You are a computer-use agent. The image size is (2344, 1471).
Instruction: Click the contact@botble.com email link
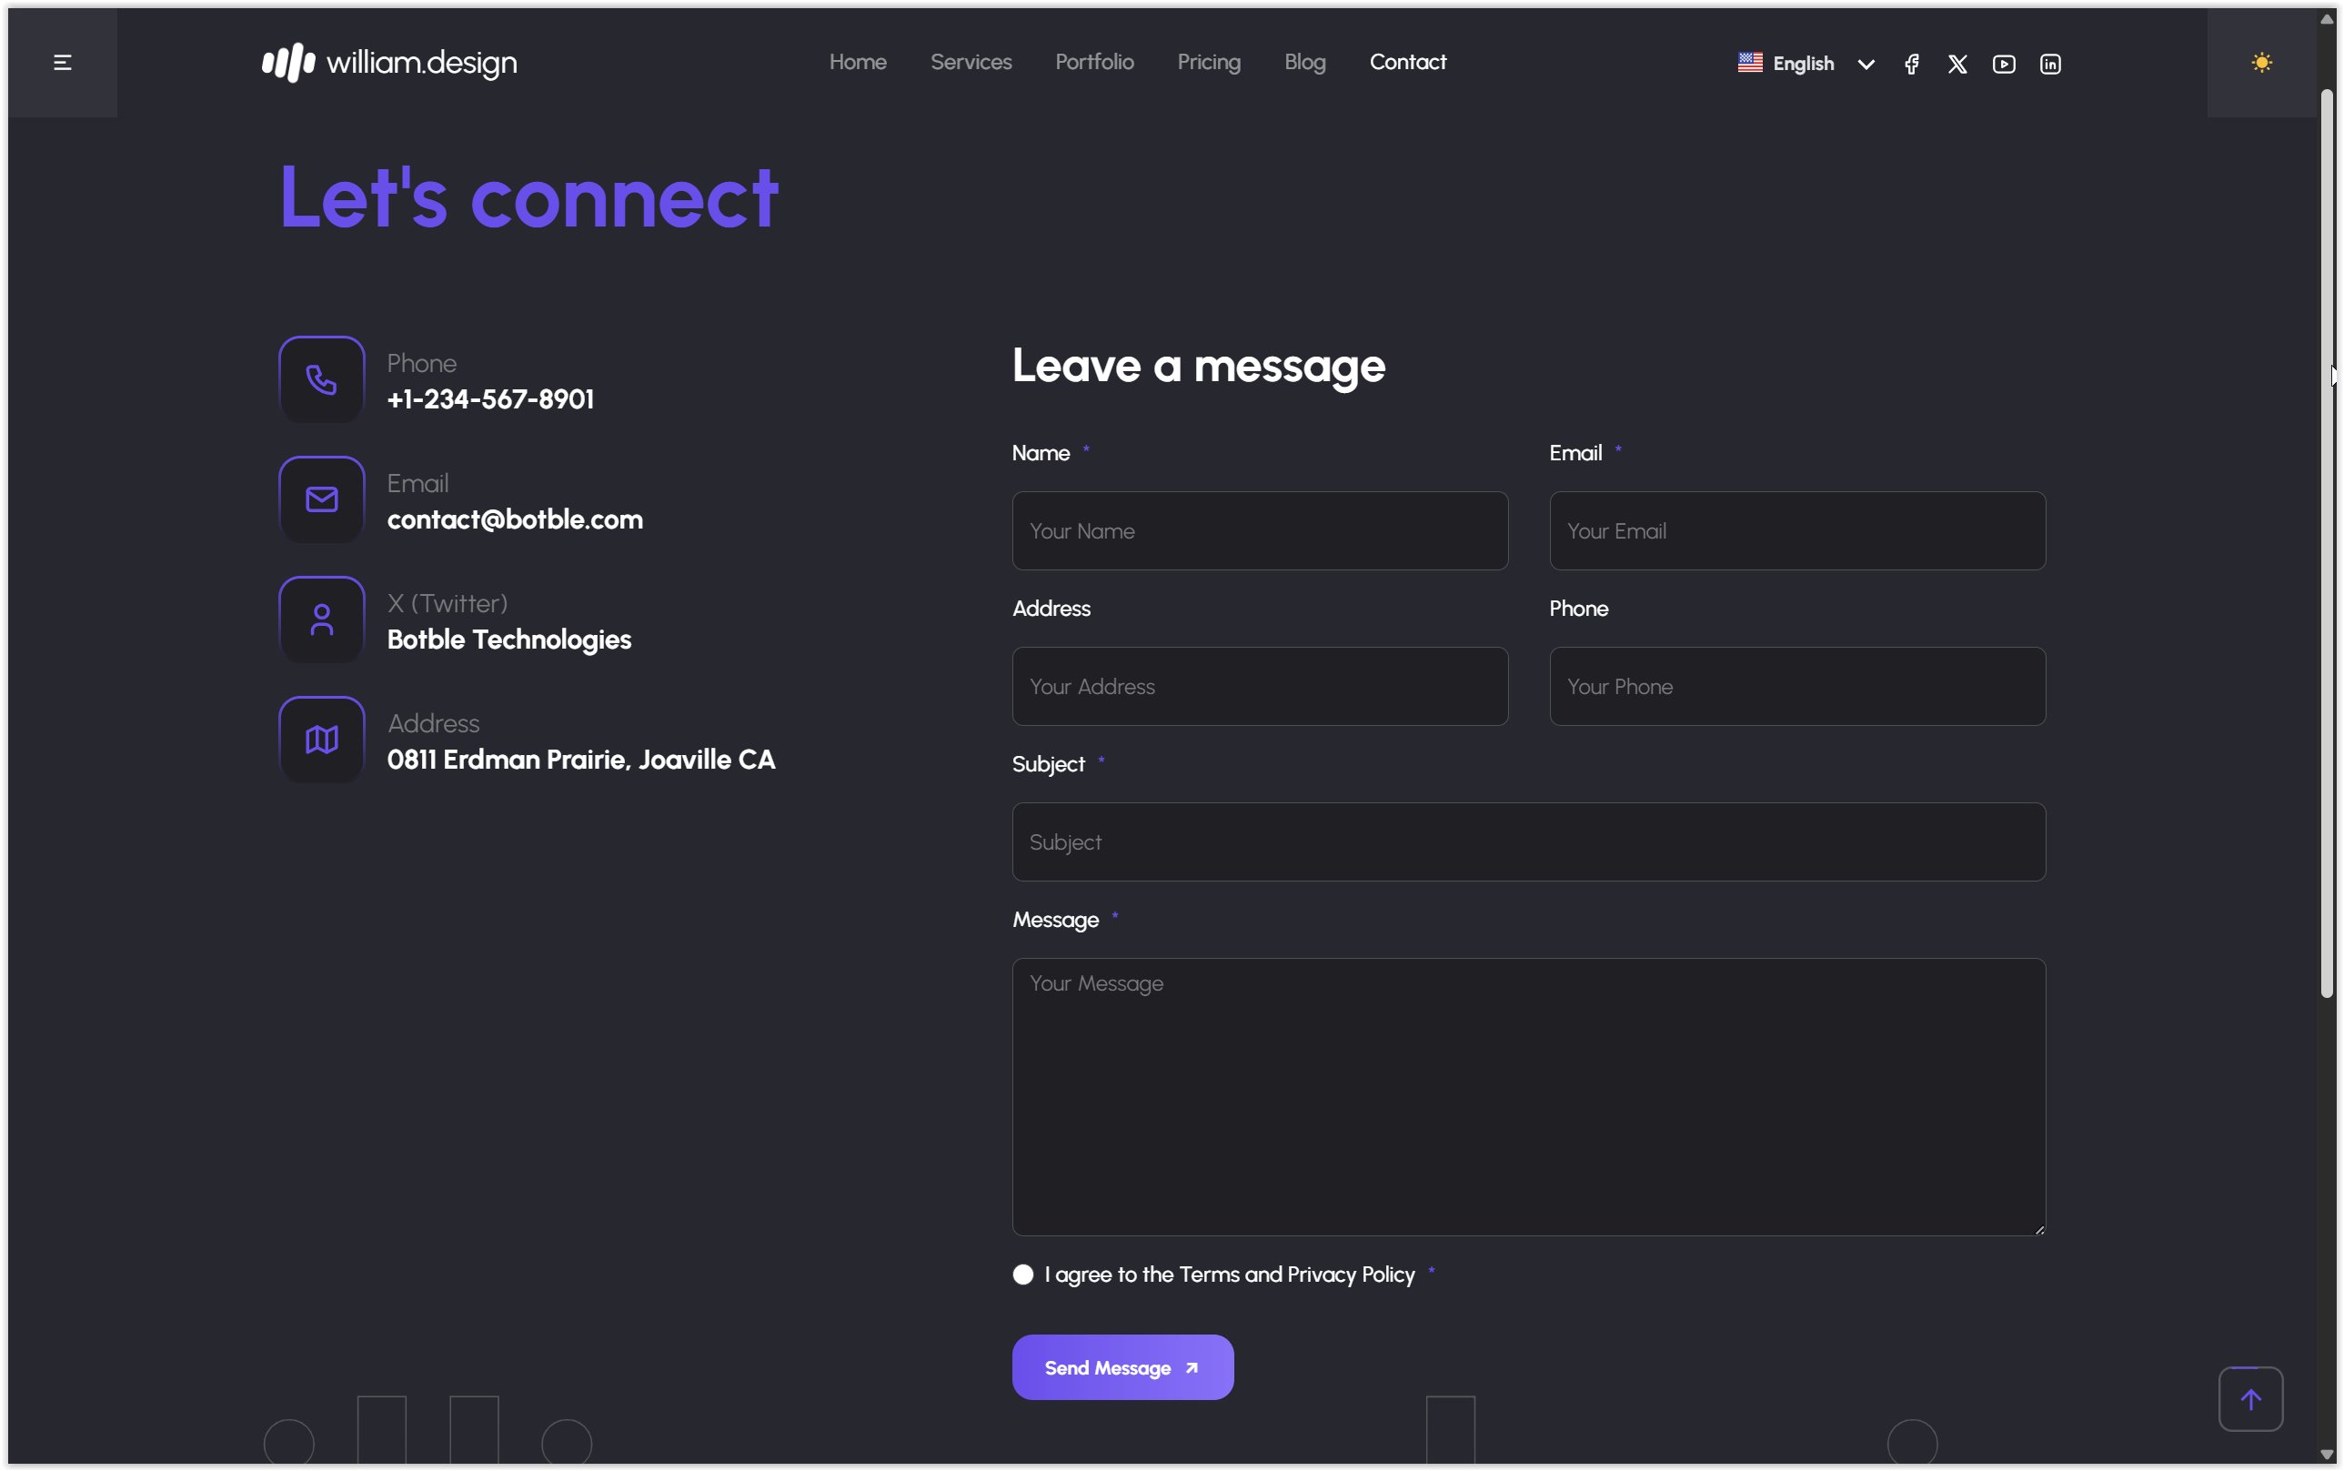coord(514,519)
